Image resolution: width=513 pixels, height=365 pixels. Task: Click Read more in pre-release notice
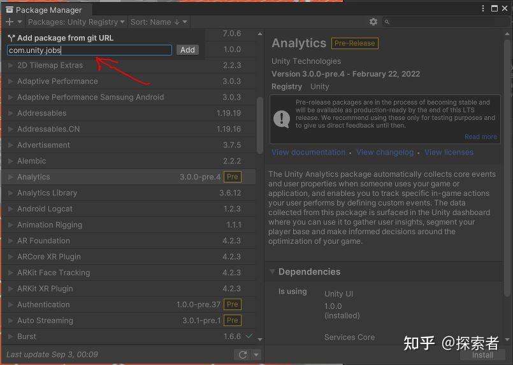click(480, 137)
